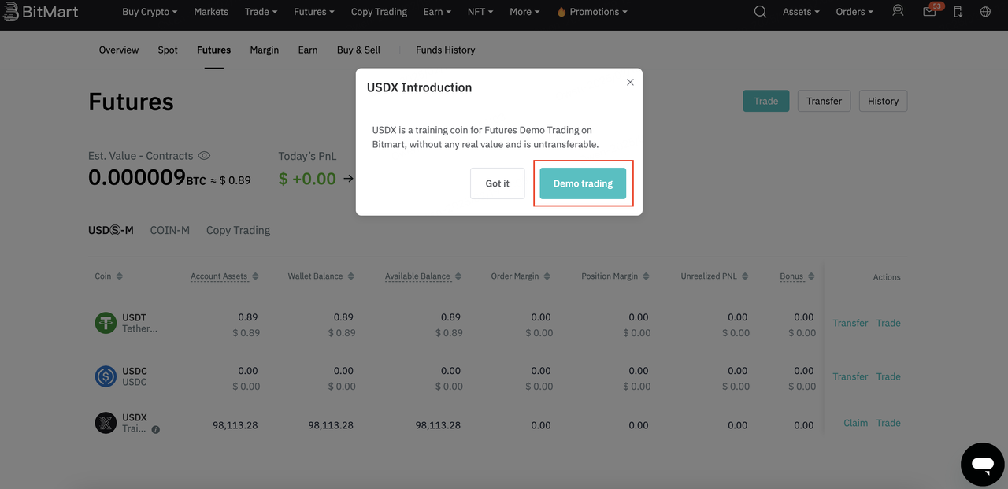
Task: Open the language globe icon
Action: click(x=985, y=12)
